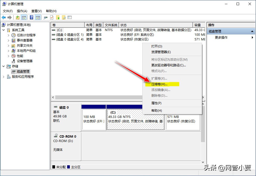Select the 设备管理器 icon in sidebar

(x=13, y=61)
